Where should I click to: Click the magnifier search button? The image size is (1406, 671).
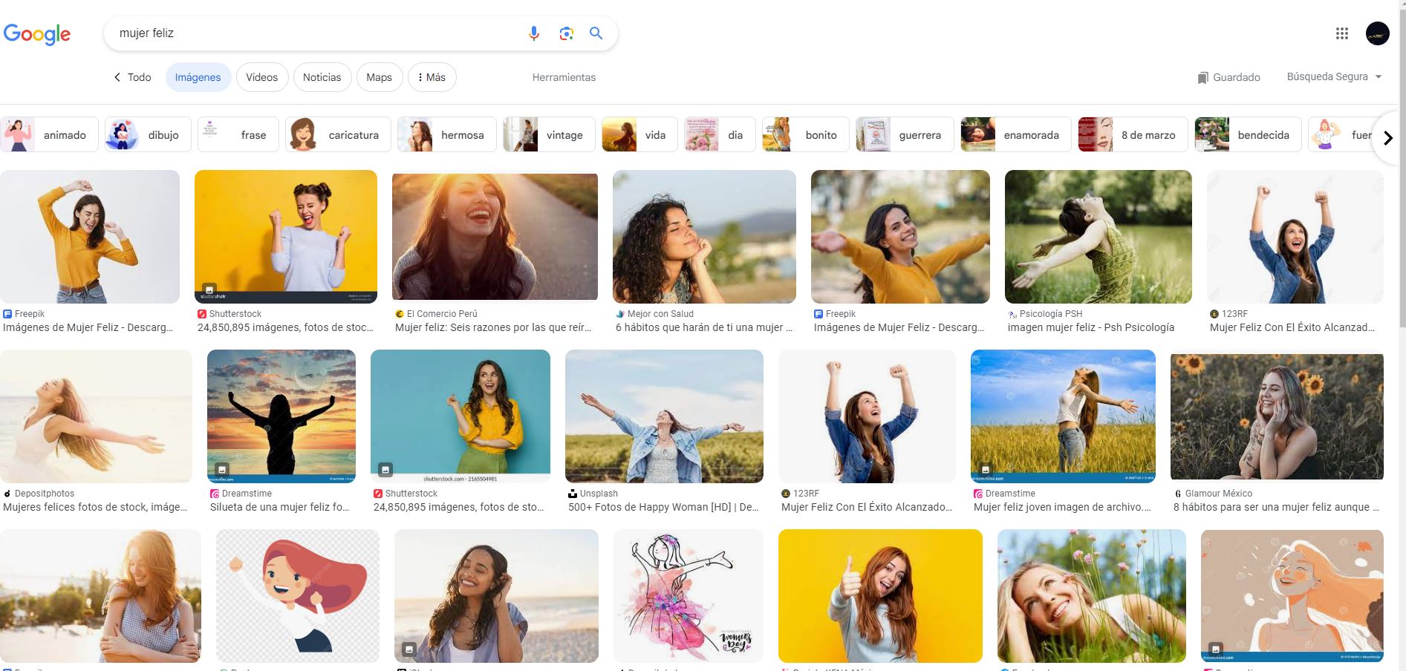click(x=596, y=33)
